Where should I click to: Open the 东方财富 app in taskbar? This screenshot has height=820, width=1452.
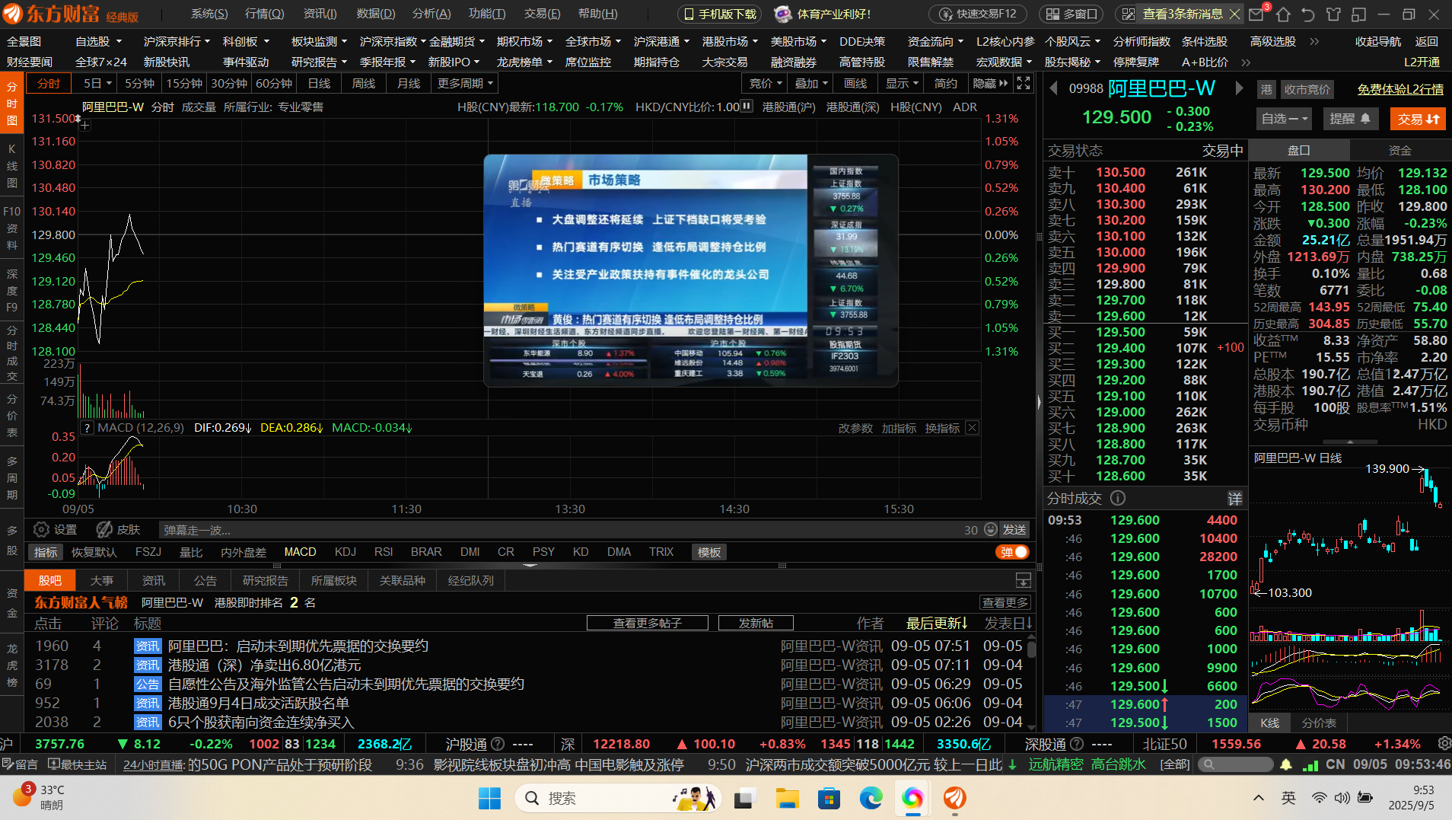(954, 798)
